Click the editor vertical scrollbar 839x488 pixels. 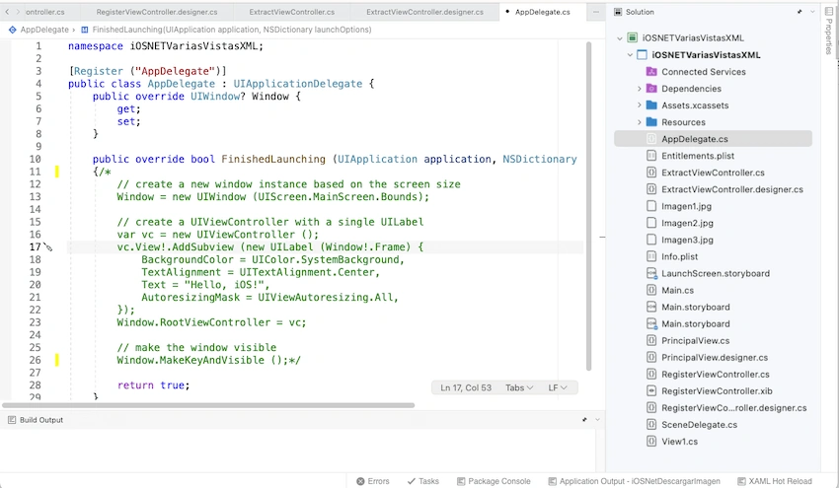coord(588,206)
